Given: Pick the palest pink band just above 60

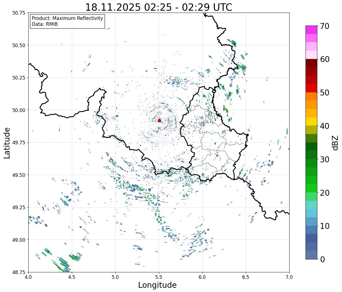Looking at the screenshot, I should (311, 55).
